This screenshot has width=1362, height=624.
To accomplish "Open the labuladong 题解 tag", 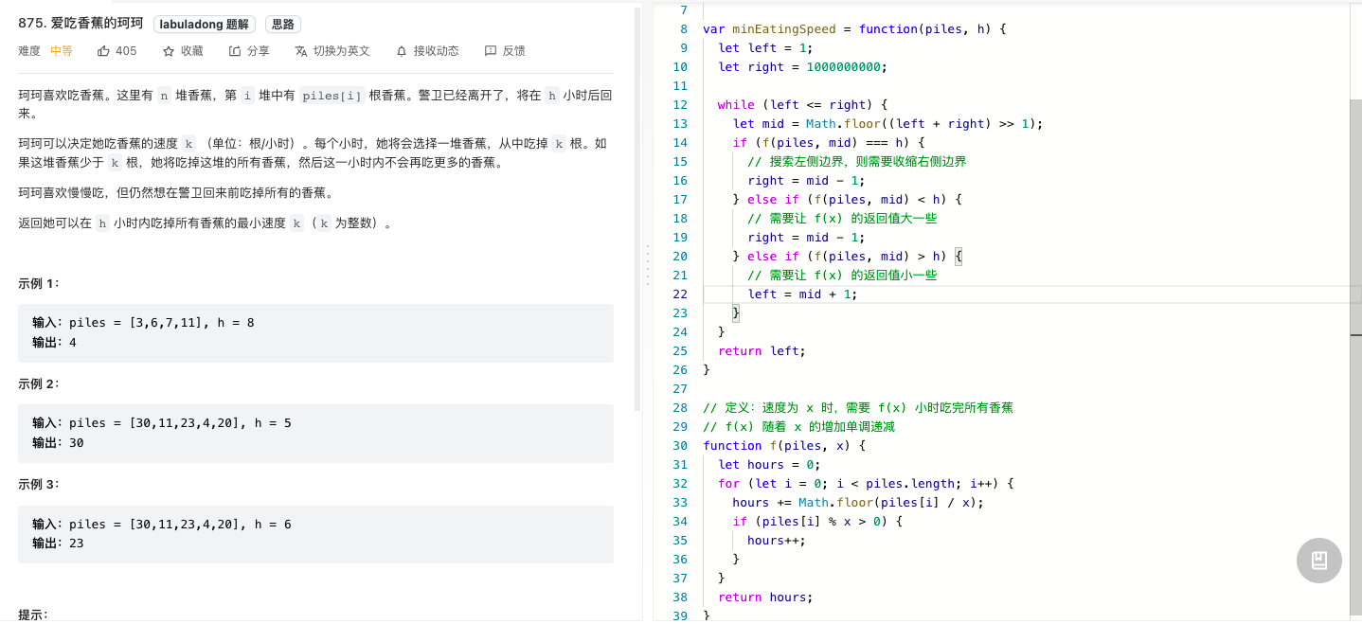I will click(x=205, y=25).
